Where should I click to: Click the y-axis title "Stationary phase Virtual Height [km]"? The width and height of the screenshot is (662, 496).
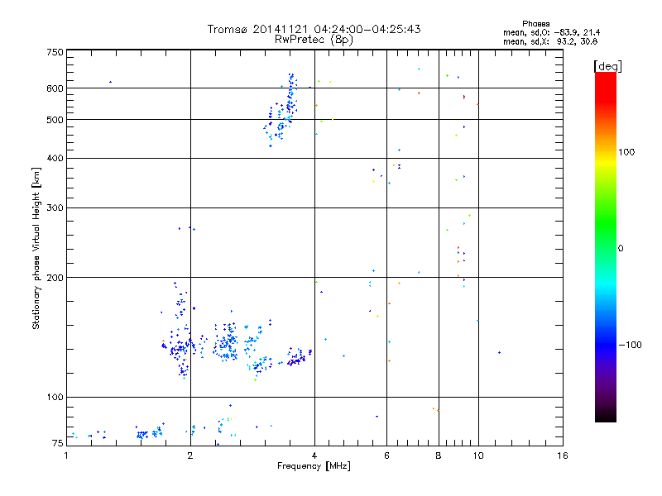tap(36, 248)
